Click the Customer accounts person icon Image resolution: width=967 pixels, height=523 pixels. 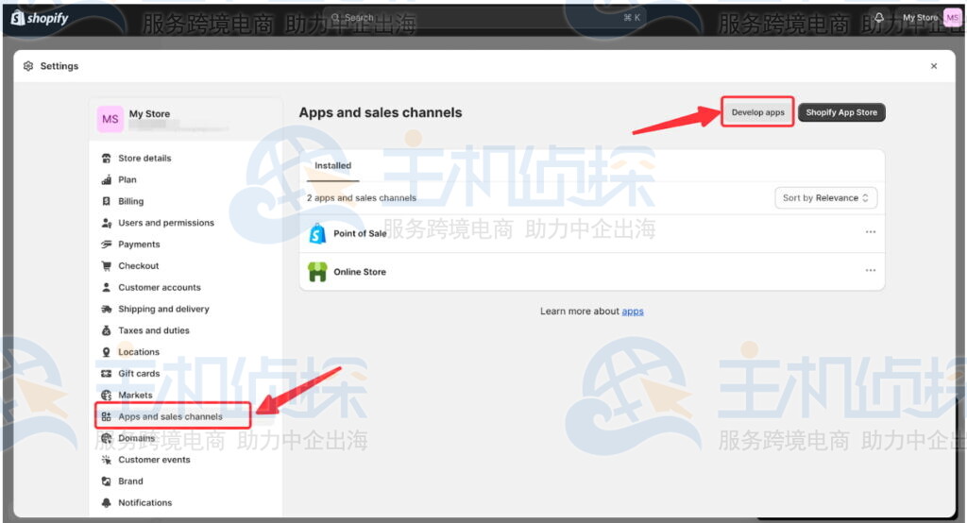pos(106,287)
